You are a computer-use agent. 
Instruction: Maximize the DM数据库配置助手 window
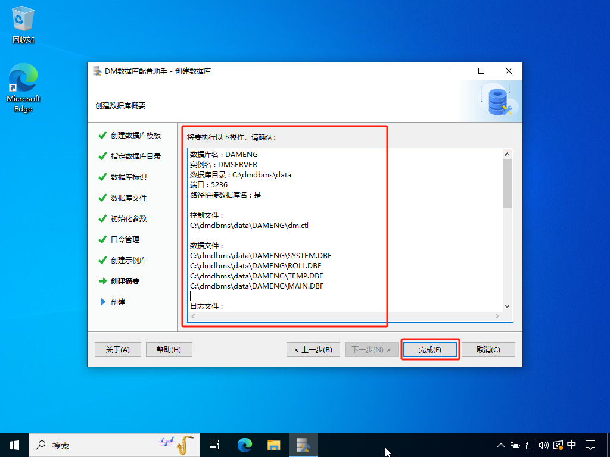click(x=481, y=71)
